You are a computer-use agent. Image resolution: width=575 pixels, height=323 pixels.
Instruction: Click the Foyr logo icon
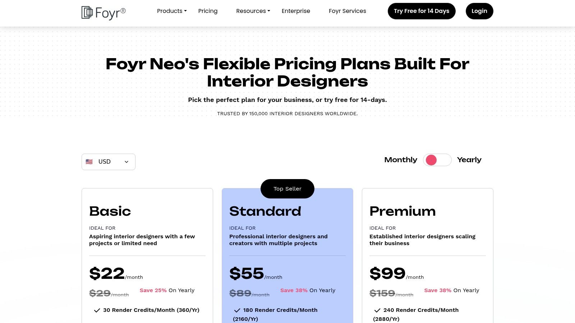(87, 13)
